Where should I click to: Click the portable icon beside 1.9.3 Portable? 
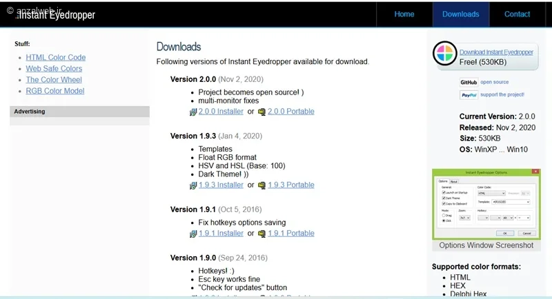(262, 185)
